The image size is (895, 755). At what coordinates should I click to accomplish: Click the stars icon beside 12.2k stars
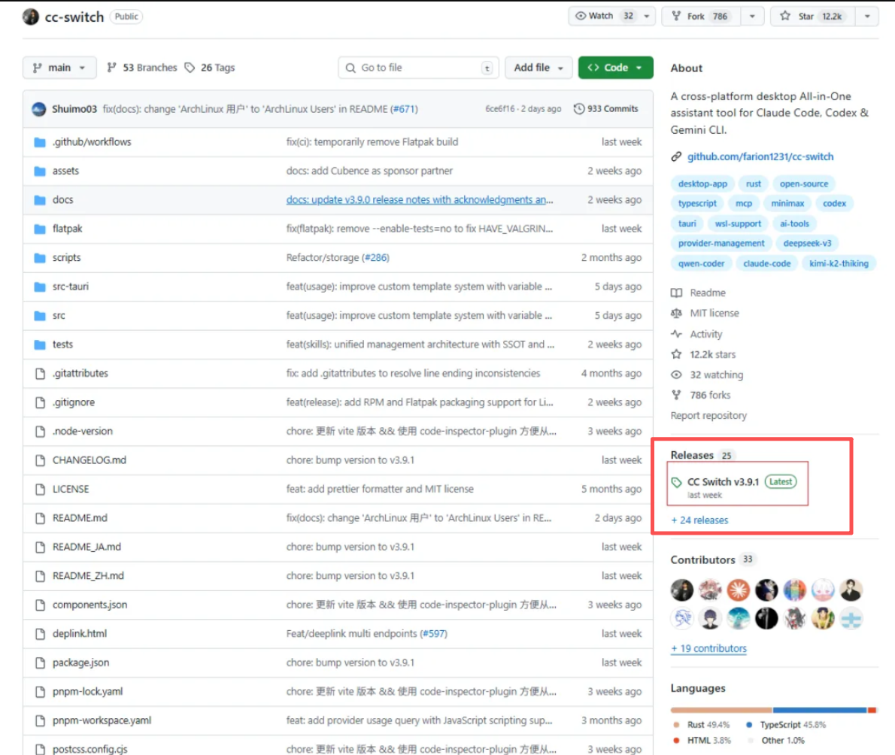(x=676, y=354)
